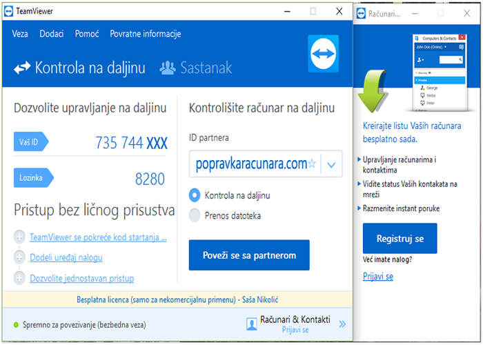
Task: Open the Povratne informacije menu
Action: (x=146, y=34)
